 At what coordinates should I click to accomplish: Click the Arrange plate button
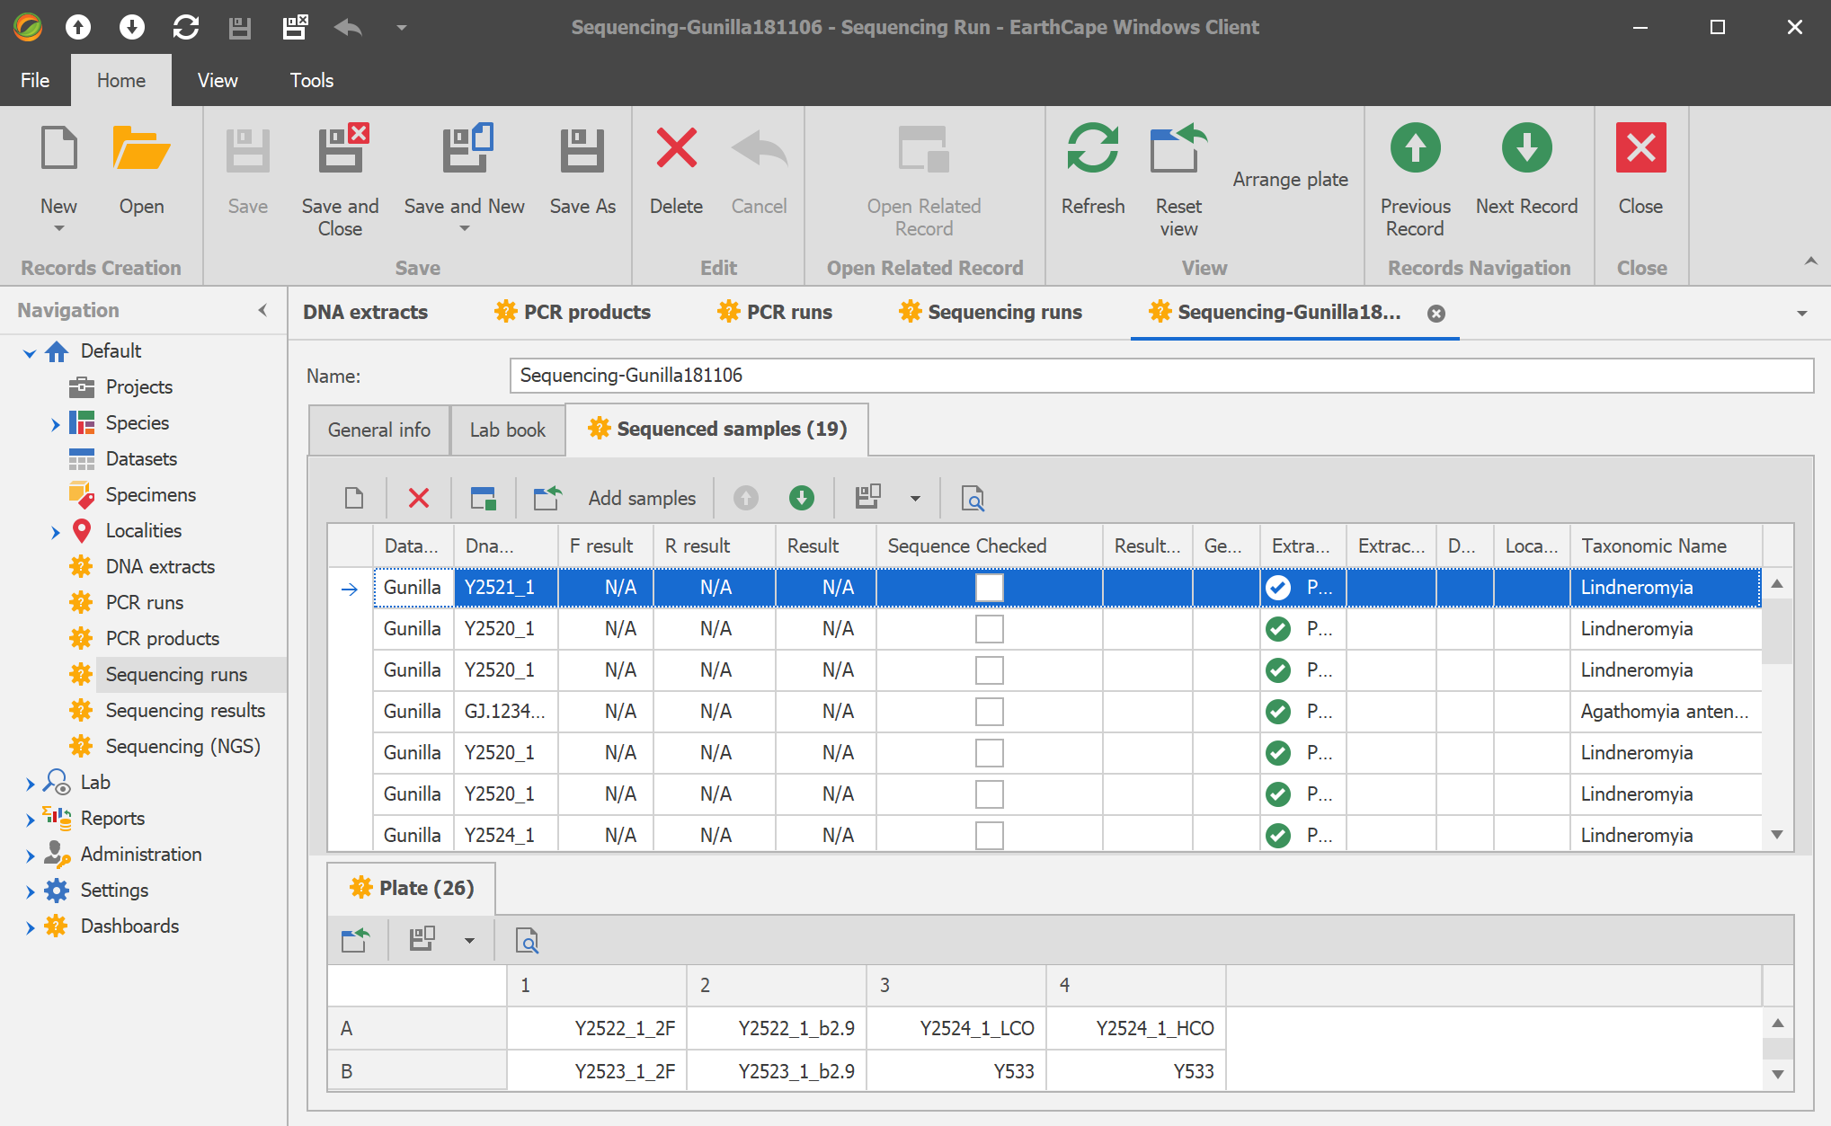pyautogui.click(x=1290, y=179)
